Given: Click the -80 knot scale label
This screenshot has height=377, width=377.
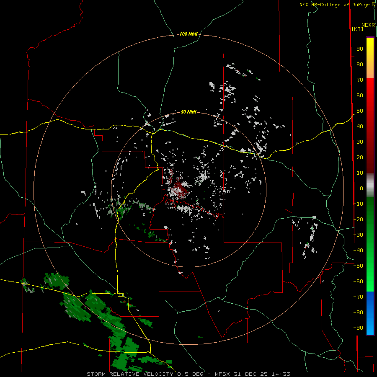Looking at the screenshot, I should (x=358, y=312).
